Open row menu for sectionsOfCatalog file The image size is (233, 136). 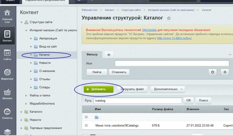86,125
